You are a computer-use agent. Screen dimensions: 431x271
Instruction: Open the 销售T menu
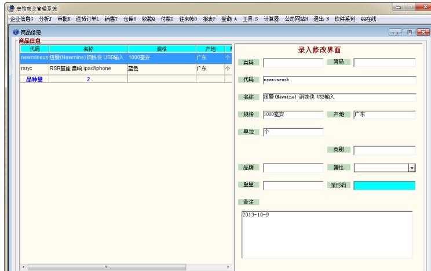coord(111,19)
